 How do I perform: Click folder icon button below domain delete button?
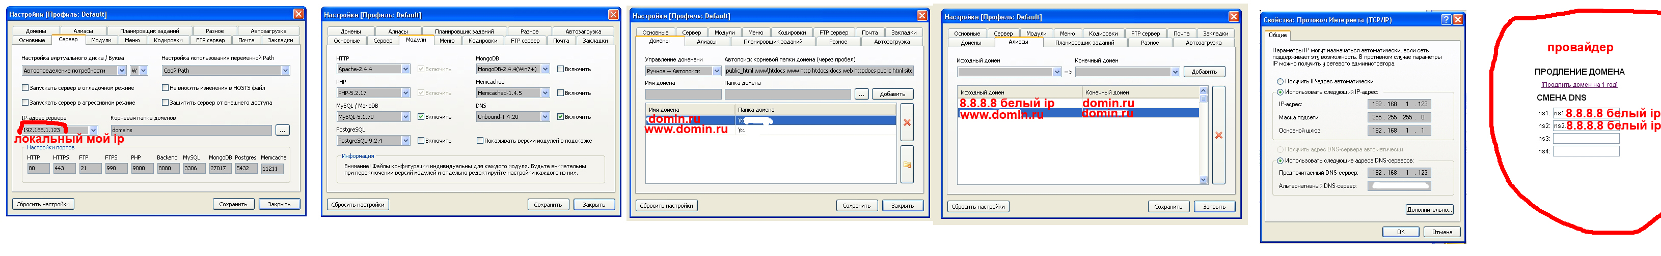907,165
